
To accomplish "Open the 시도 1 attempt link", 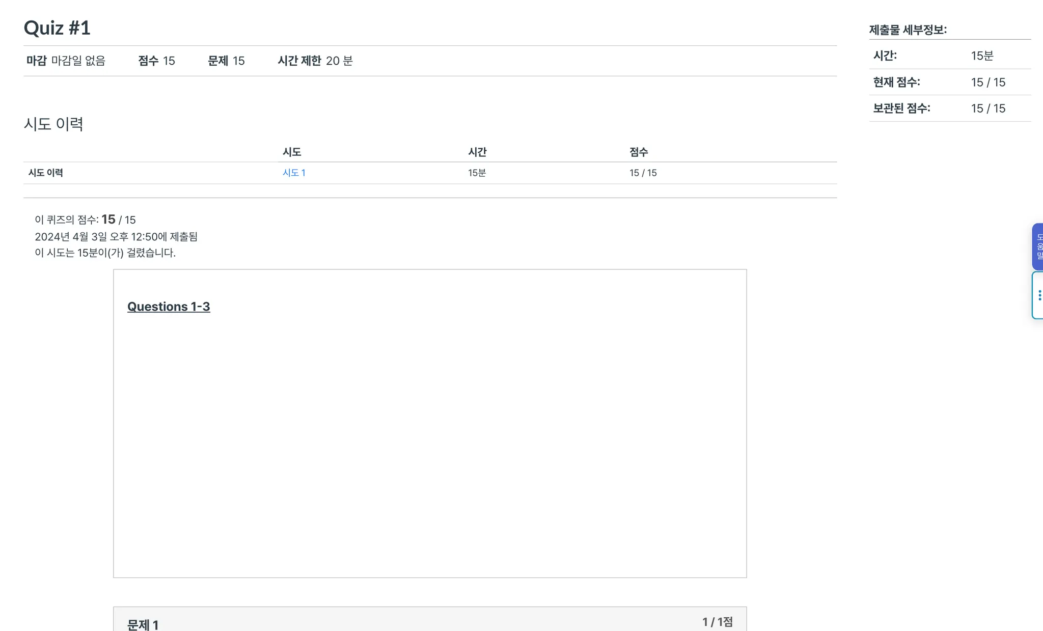I will [294, 173].
